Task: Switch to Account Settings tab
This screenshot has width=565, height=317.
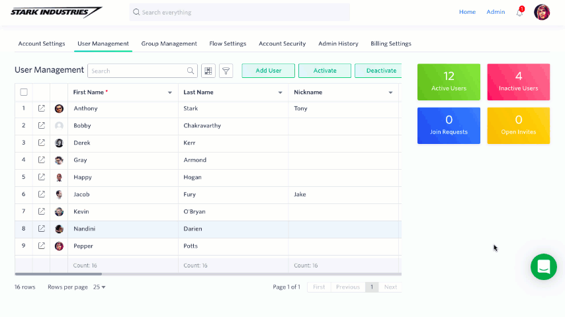Action: 42,44
